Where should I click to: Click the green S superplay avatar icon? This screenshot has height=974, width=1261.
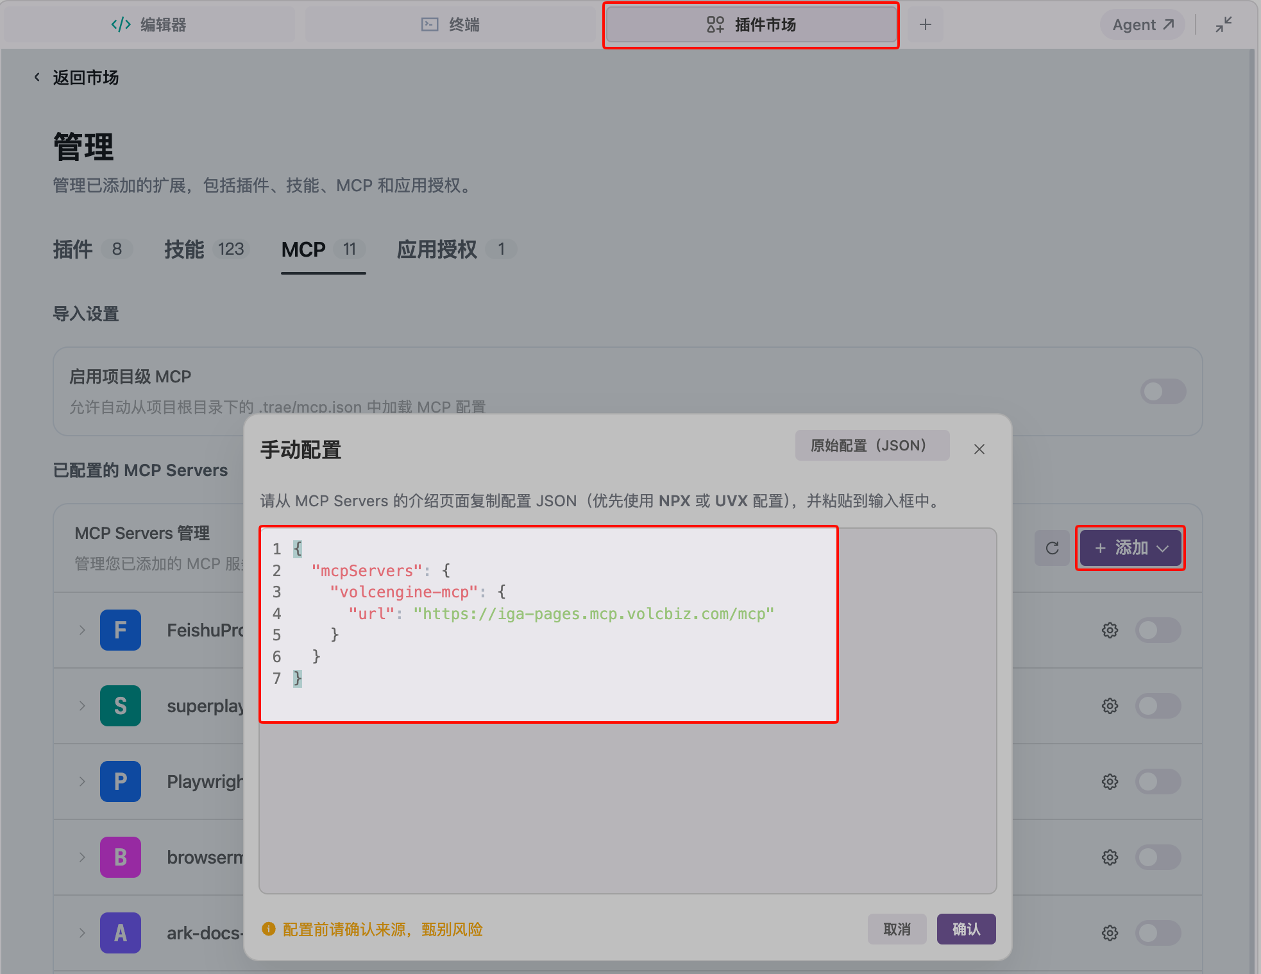pos(121,706)
